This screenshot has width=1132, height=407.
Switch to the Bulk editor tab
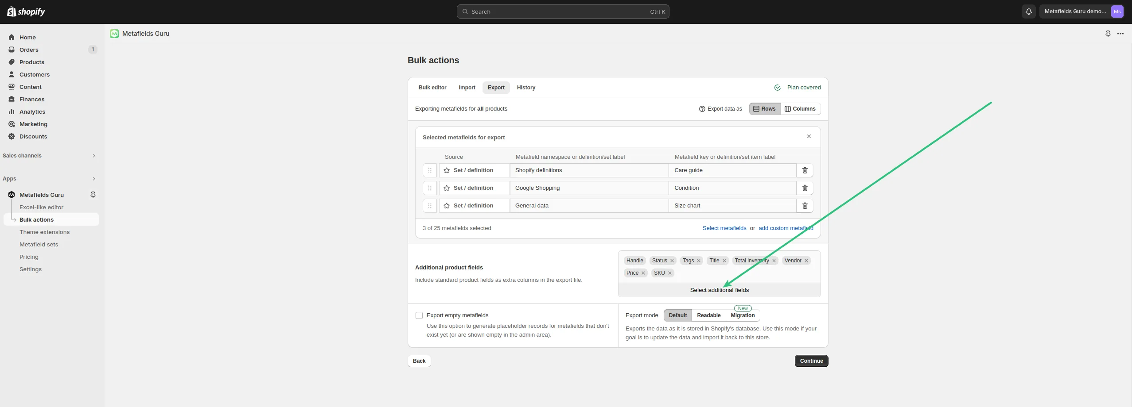(432, 88)
